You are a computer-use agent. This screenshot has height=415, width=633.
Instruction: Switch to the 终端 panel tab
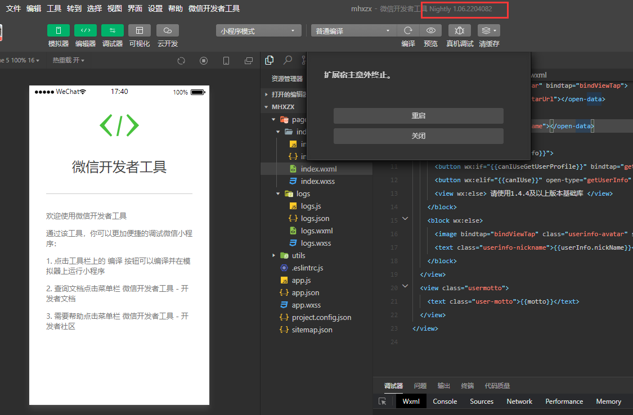468,386
